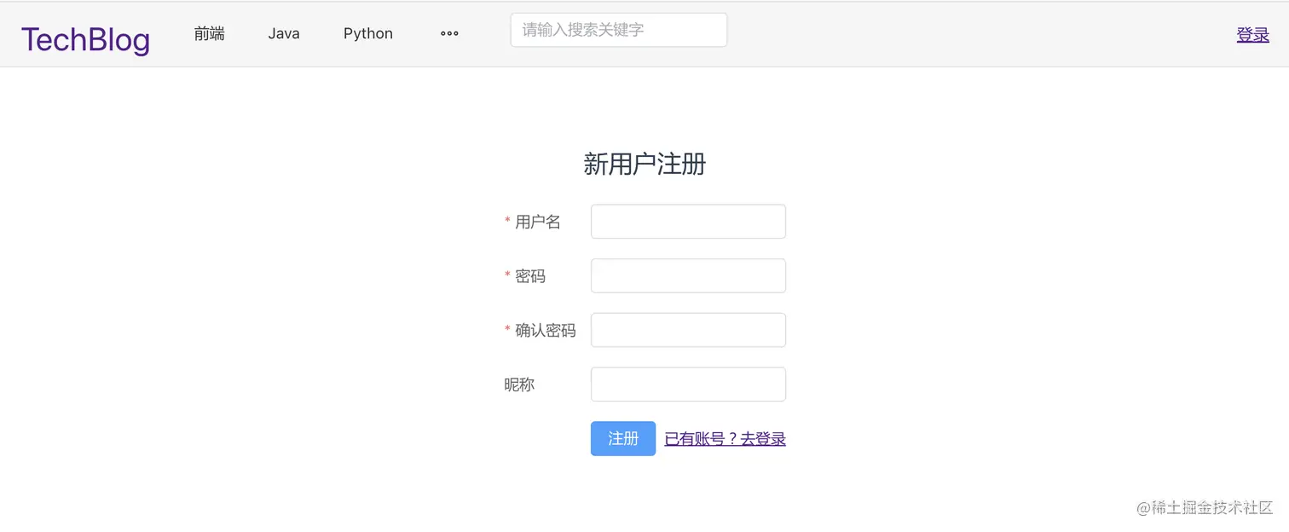The height and width of the screenshot is (532, 1289).
Task: Open the more navigation options ellipsis icon
Action: [x=449, y=33]
